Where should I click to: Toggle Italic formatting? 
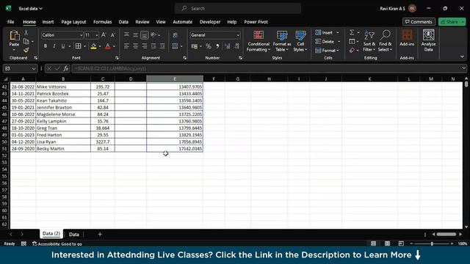(54, 46)
